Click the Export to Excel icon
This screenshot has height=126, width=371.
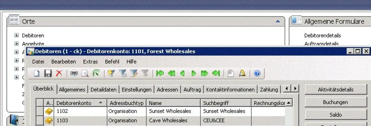(x=96, y=73)
